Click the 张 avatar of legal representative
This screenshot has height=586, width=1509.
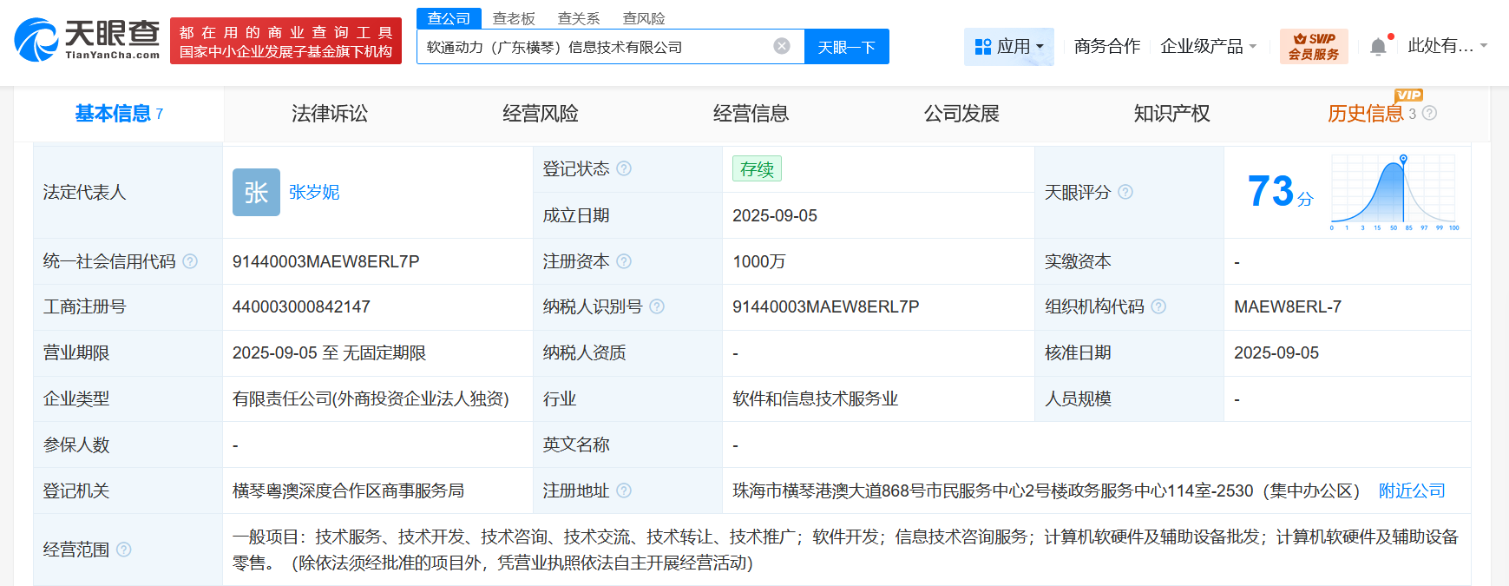256,192
